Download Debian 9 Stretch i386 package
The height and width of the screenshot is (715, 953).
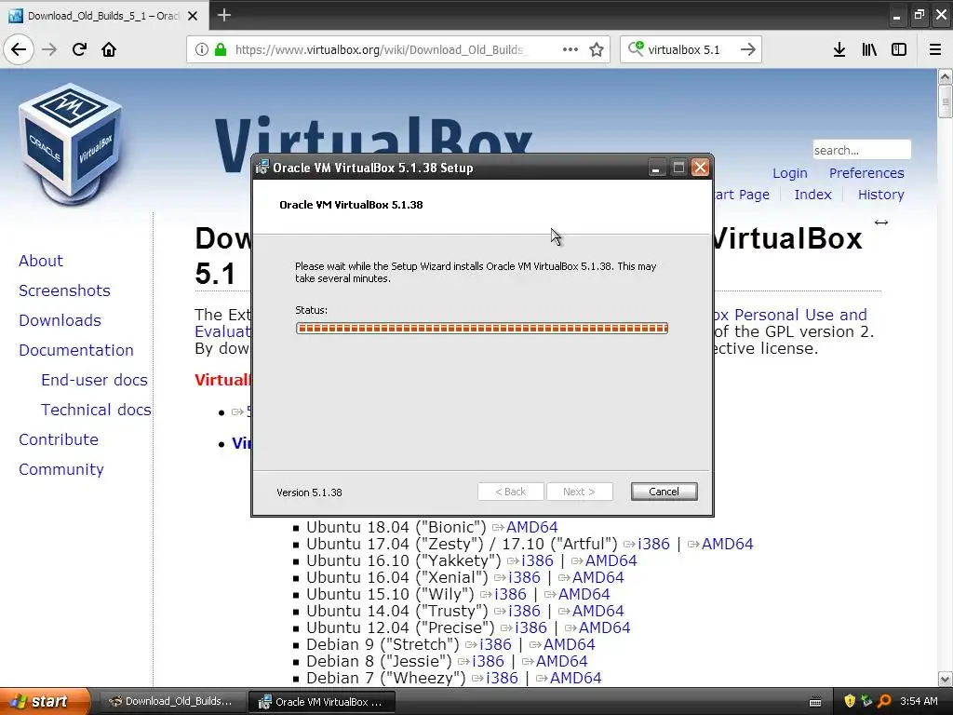[495, 644]
